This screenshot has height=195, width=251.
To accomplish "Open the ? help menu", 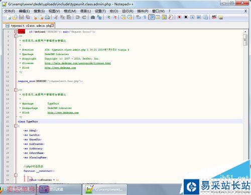I will tap(169, 11).
